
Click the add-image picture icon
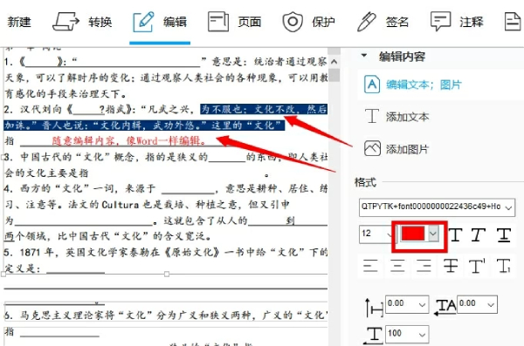tap(372, 148)
